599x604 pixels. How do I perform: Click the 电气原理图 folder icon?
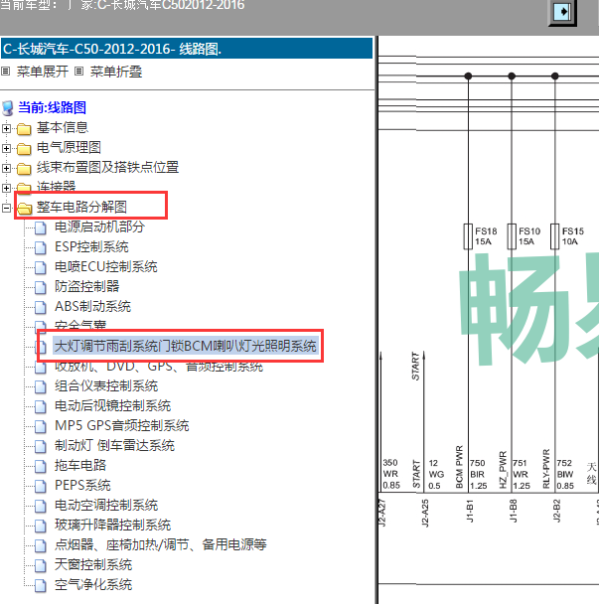(24, 148)
